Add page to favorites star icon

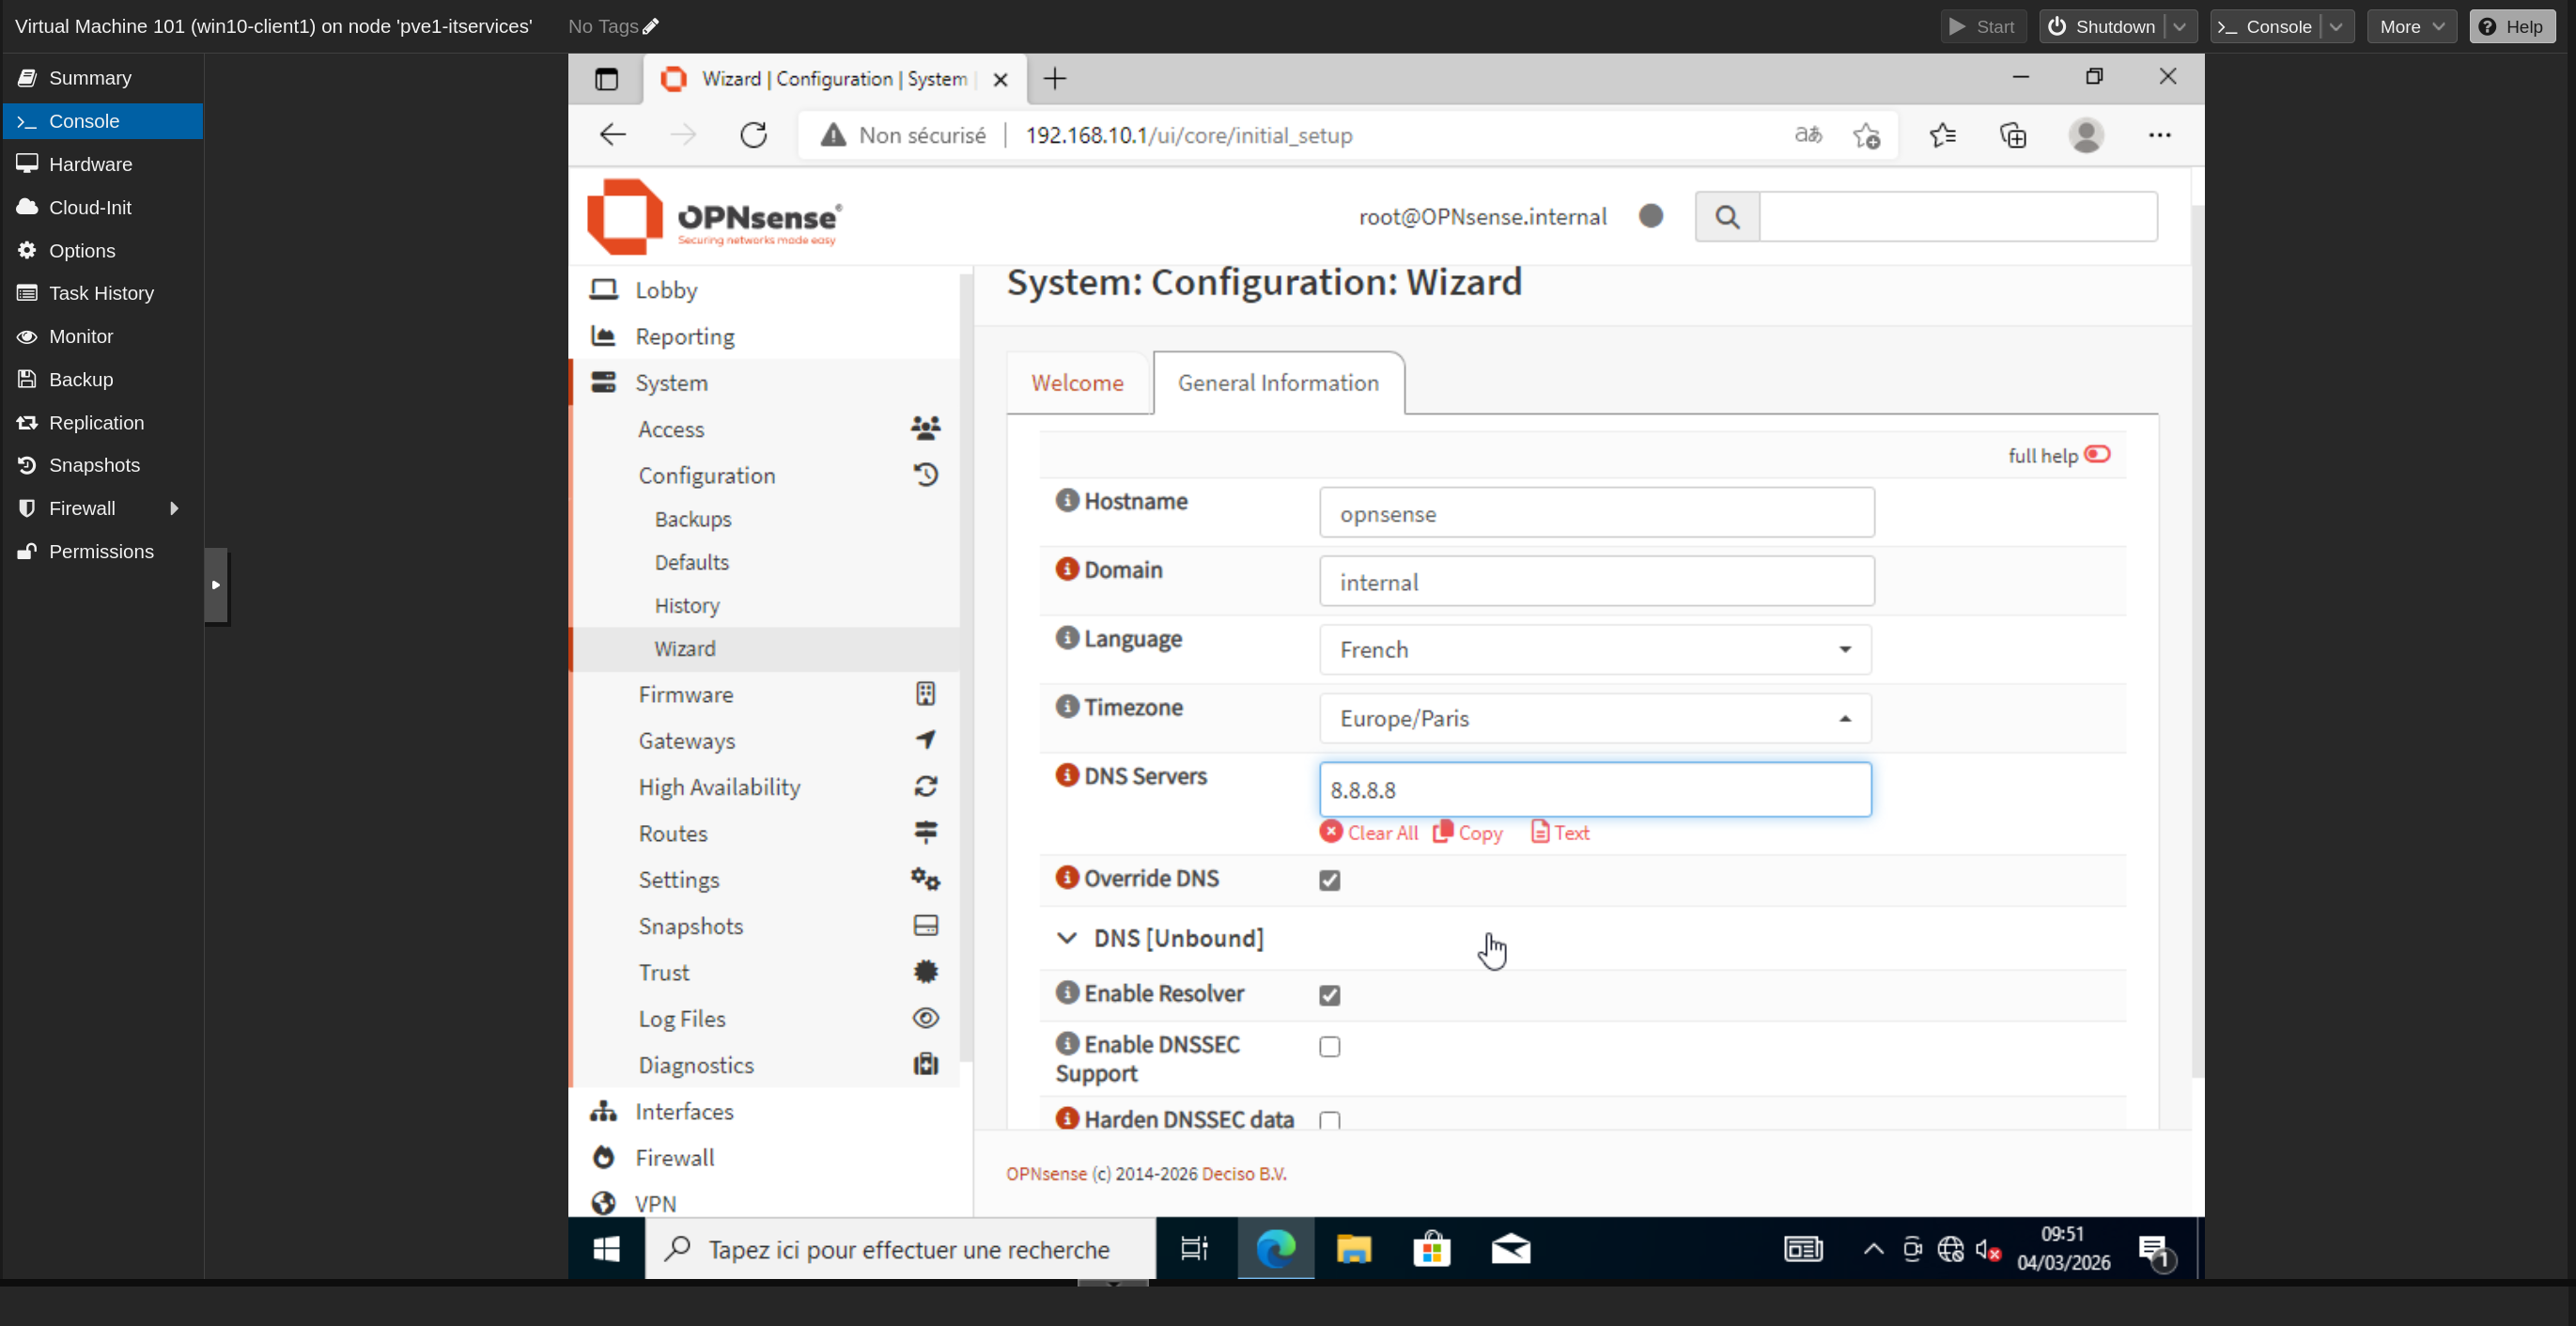1865,135
